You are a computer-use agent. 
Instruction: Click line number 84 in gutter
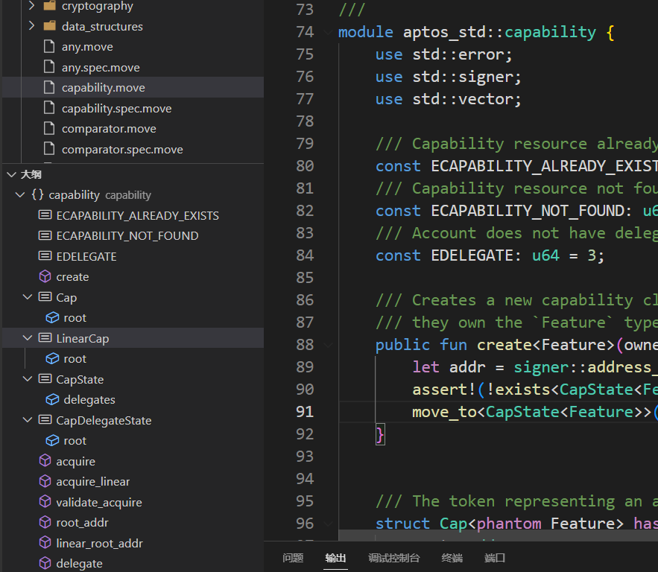click(x=305, y=255)
